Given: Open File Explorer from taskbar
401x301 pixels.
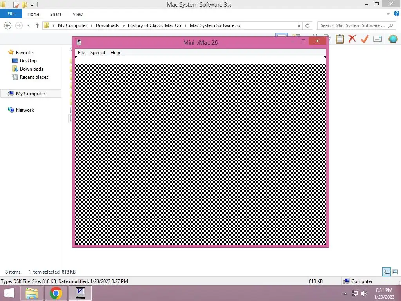Looking at the screenshot, I should (32, 293).
